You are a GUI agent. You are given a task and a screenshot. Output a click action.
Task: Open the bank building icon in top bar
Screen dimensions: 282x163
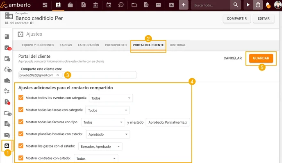point(96,5)
